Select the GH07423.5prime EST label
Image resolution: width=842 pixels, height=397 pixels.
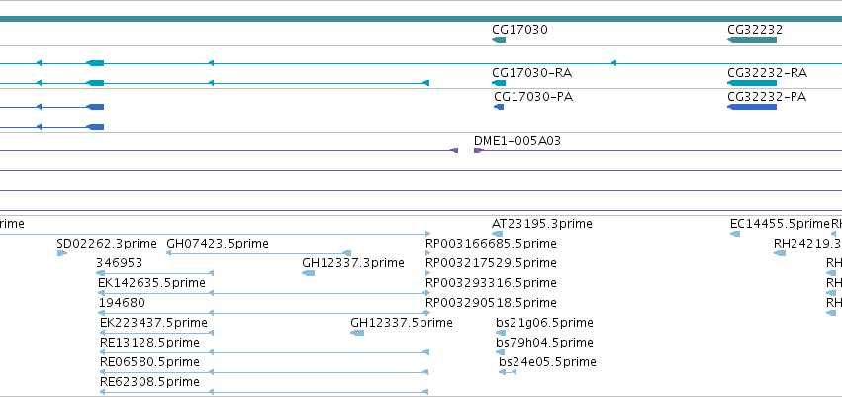pos(218,244)
